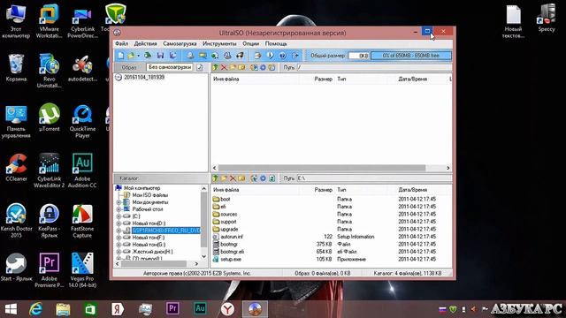Expand the highlighted GSP1RMCHB DVD drive node

[x=119, y=231]
